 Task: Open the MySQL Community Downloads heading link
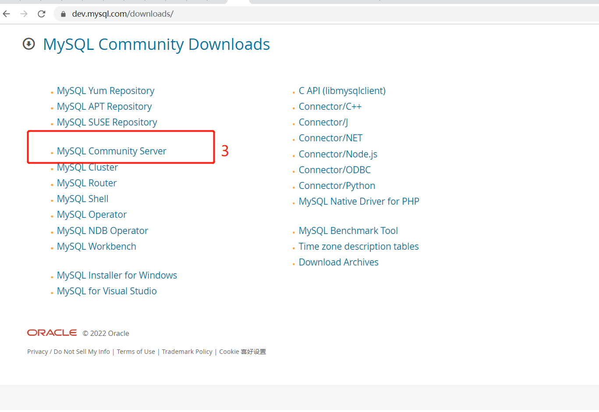pyautogui.click(x=156, y=45)
